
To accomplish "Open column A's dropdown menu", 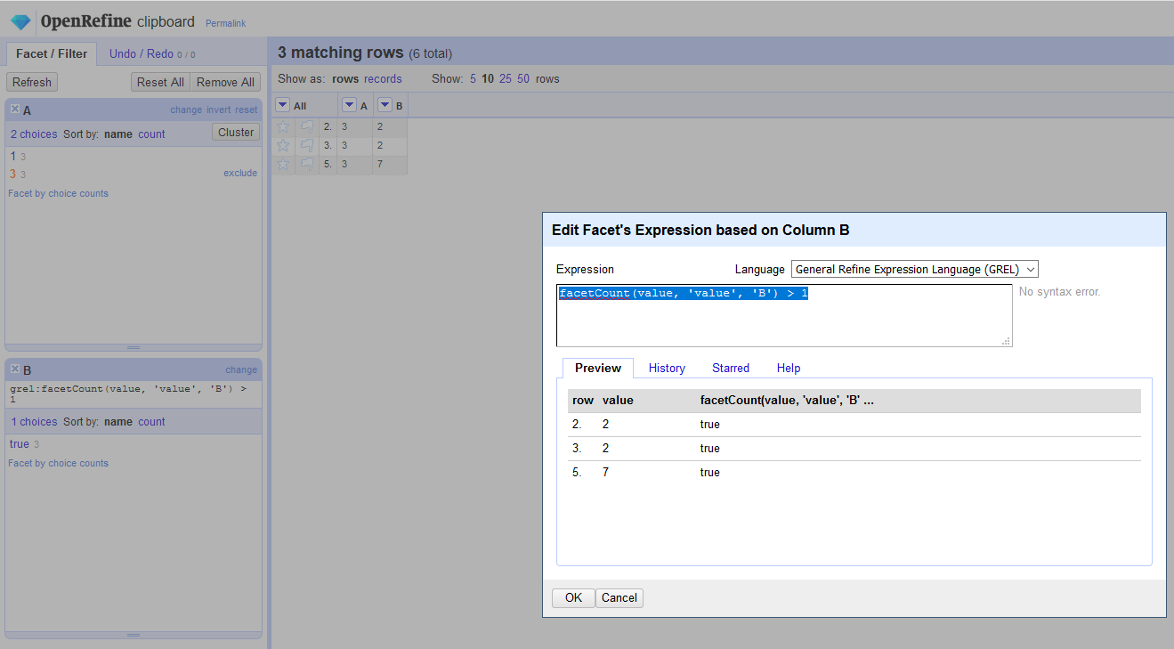I will pyautogui.click(x=349, y=105).
